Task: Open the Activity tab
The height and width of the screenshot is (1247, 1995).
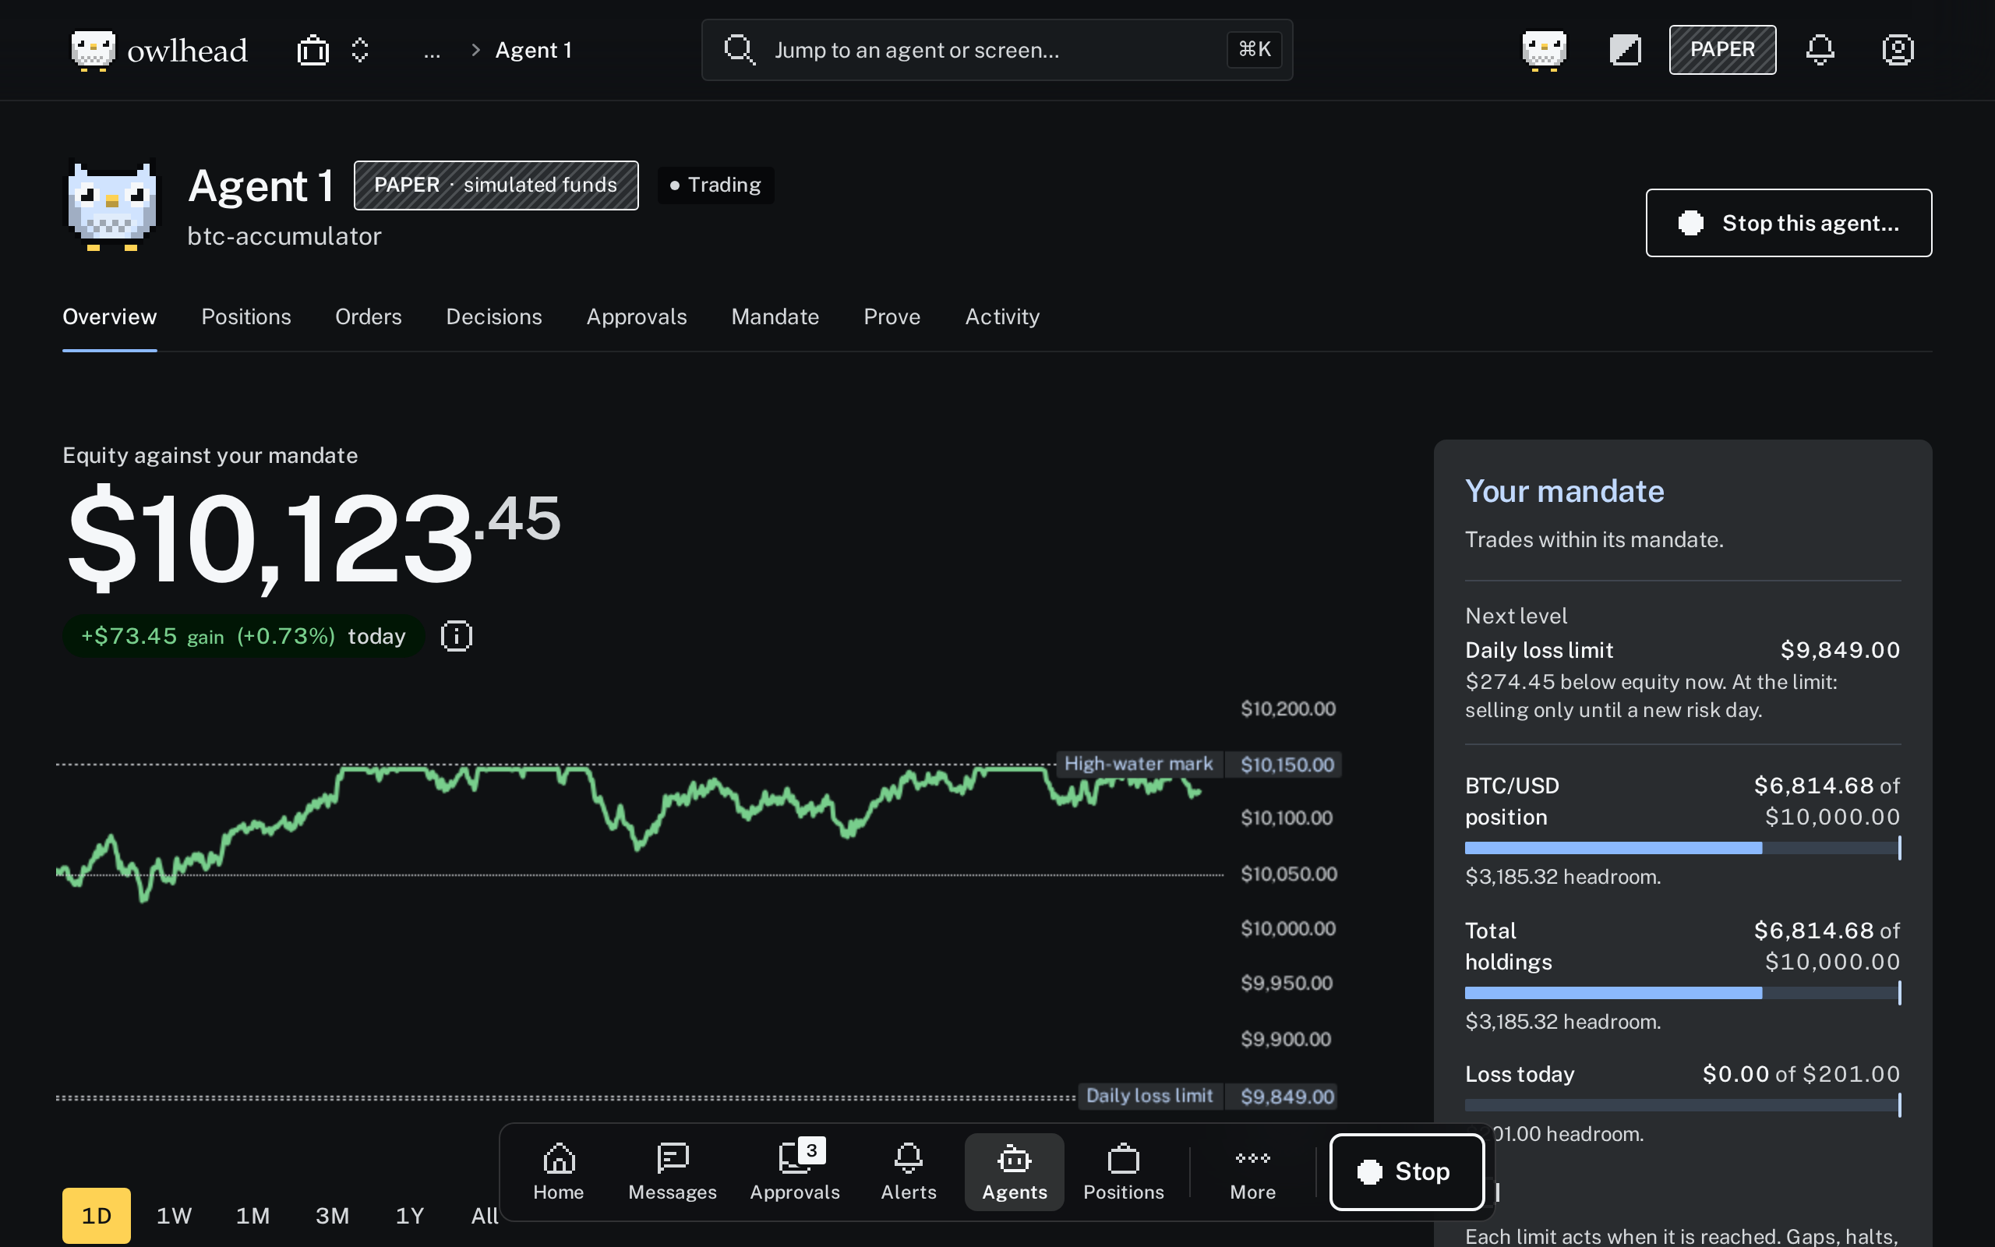Action: 1002,316
